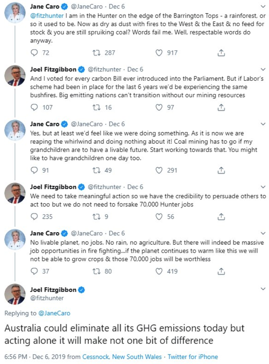This screenshot has height=364, width=269.
Task: Open Joel Fitzgibbon's avatar on the final tweet
Action: click(x=15, y=295)
